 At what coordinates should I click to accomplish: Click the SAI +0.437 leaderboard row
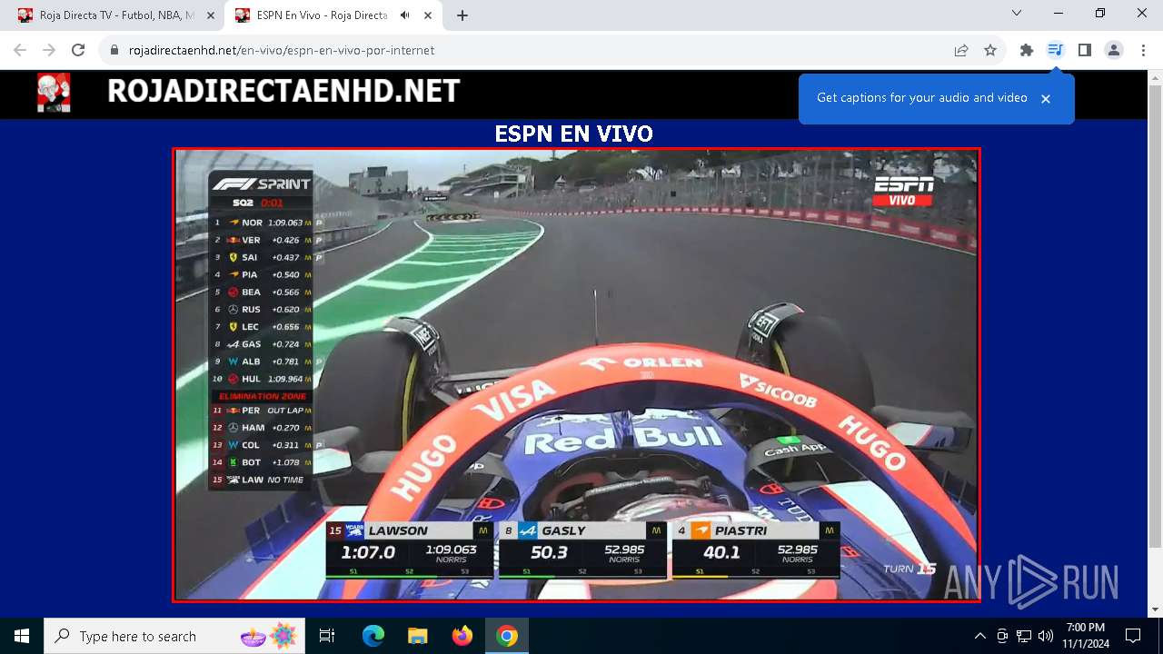[262, 257]
